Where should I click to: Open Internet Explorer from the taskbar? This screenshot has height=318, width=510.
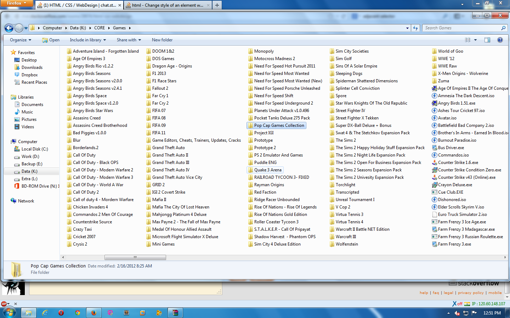click(45, 313)
